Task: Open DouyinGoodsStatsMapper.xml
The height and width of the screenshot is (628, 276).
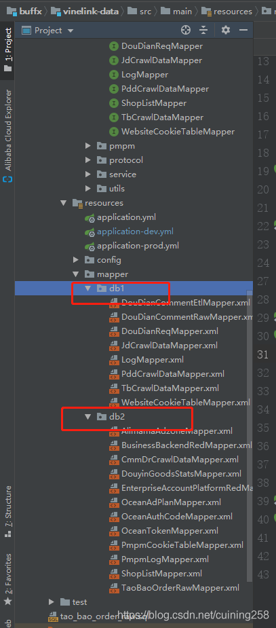Action: pyautogui.click(x=182, y=474)
